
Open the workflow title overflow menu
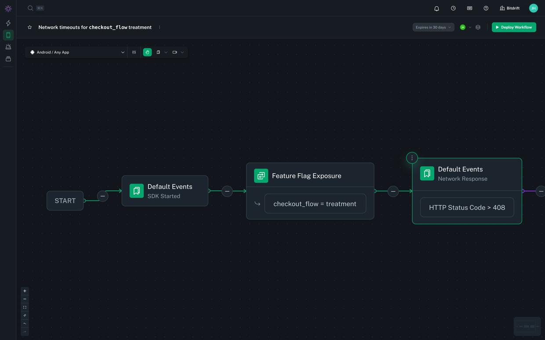click(x=159, y=27)
